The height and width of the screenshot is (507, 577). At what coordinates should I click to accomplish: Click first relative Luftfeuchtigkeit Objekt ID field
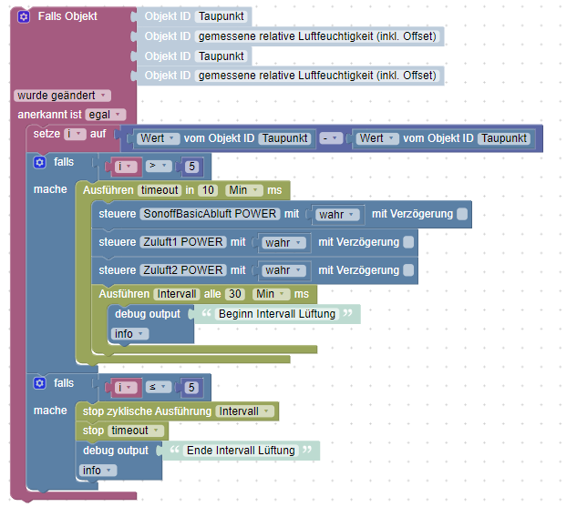(x=317, y=36)
